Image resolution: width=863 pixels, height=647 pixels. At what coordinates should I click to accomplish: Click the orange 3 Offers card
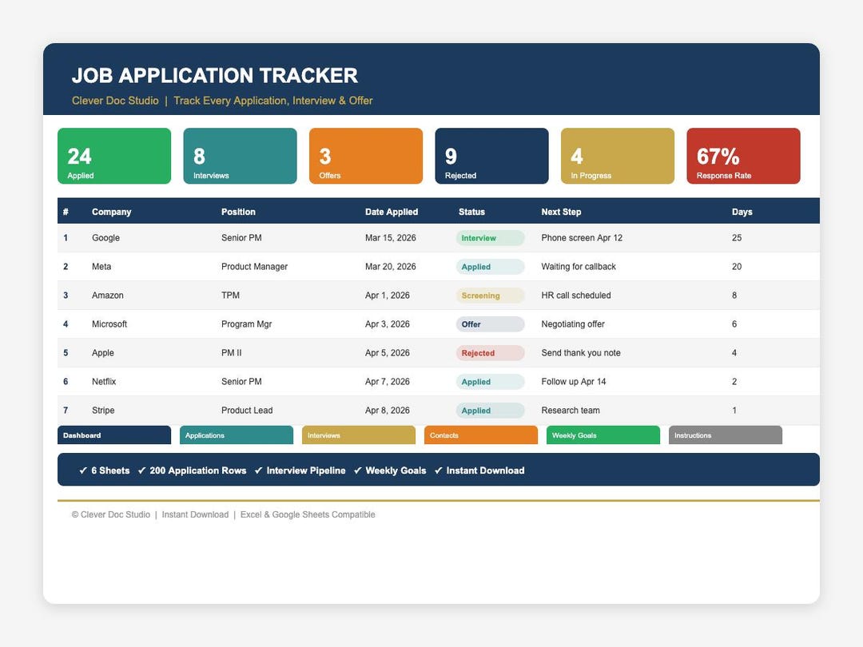(x=366, y=156)
